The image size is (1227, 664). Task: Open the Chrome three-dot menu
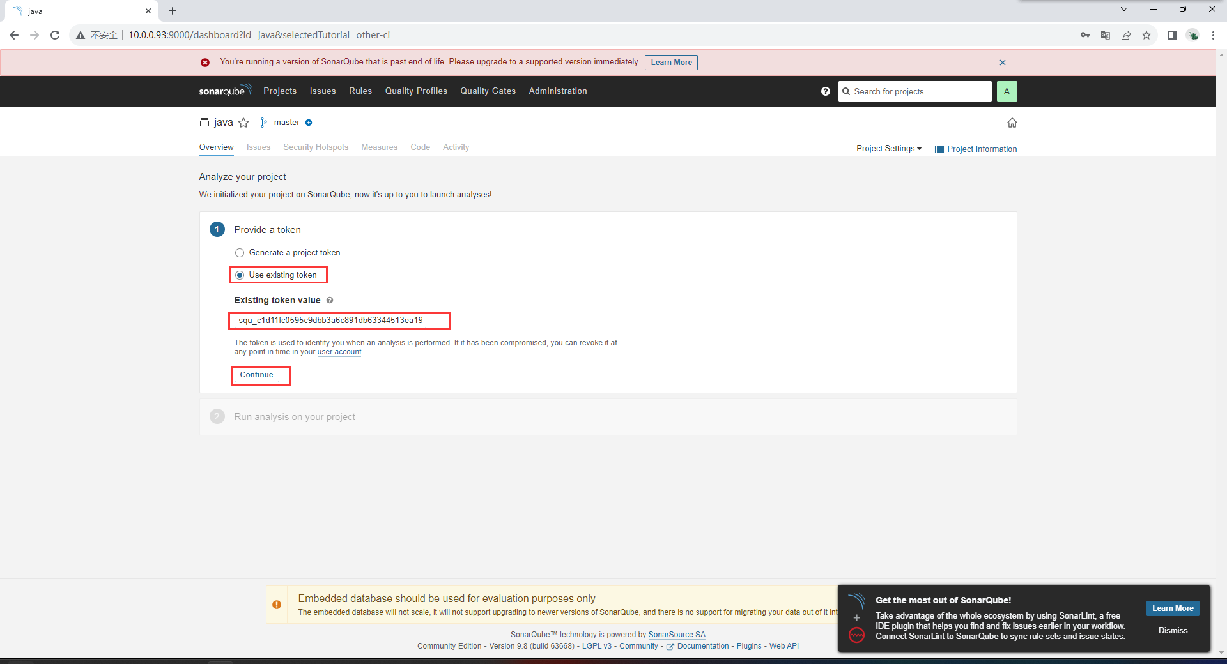point(1213,35)
